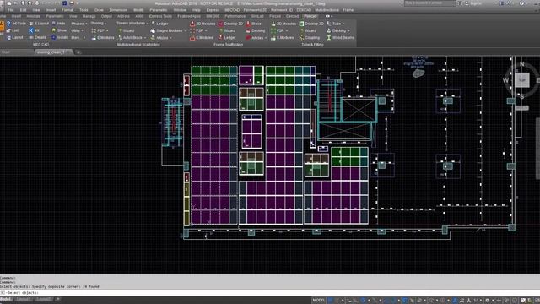Open the Dimension menu
This screenshot has height=304, width=540.
[x=118, y=10]
